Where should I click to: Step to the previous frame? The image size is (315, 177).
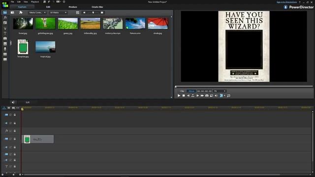pos(188,96)
